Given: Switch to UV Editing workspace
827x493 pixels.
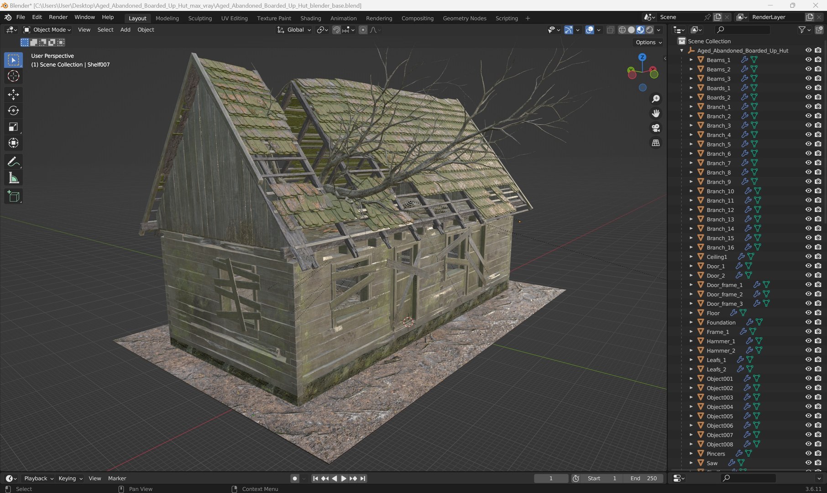Looking at the screenshot, I should point(234,18).
